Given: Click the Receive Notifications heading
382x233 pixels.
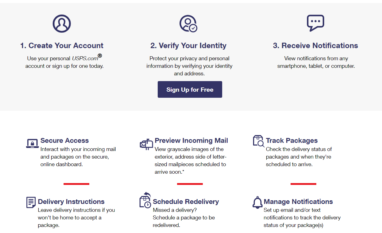Looking at the screenshot, I should tap(316, 45).
